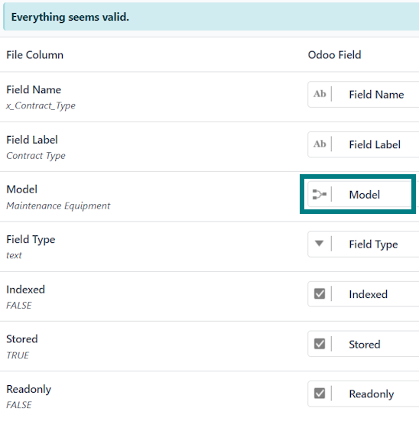The image size is (419, 421).
Task: Click the Model file column label
Action: click(x=21, y=189)
